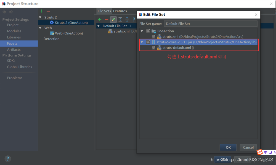Click the OneAction module folder icon
The image size is (276, 165).
[x=154, y=31]
